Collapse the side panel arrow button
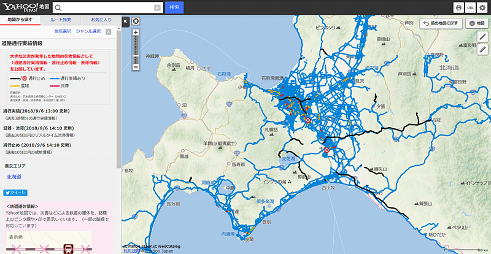 pyautogui.click(x=126, y=21)
